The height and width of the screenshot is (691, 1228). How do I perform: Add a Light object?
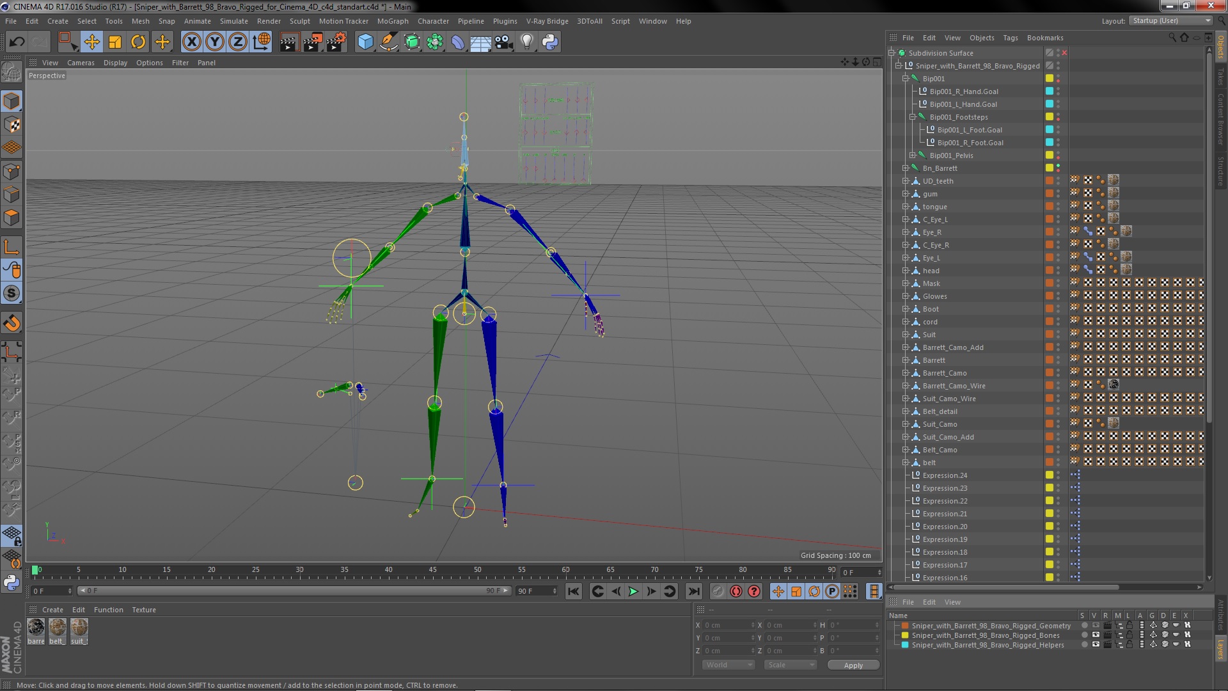pos(526,42)
